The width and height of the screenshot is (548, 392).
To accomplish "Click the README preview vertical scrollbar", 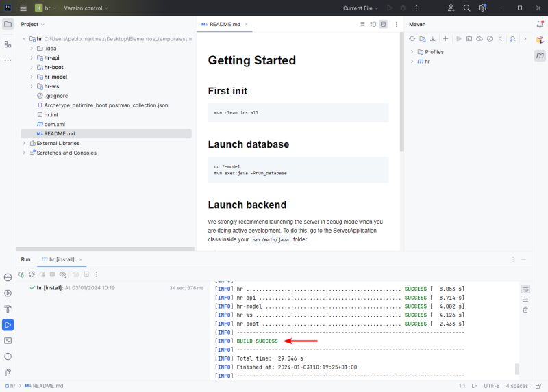I will 402,92.
